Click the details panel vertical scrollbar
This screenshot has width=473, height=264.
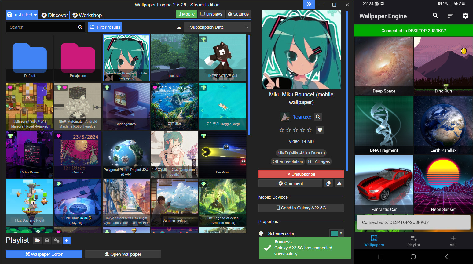point(347,91)
